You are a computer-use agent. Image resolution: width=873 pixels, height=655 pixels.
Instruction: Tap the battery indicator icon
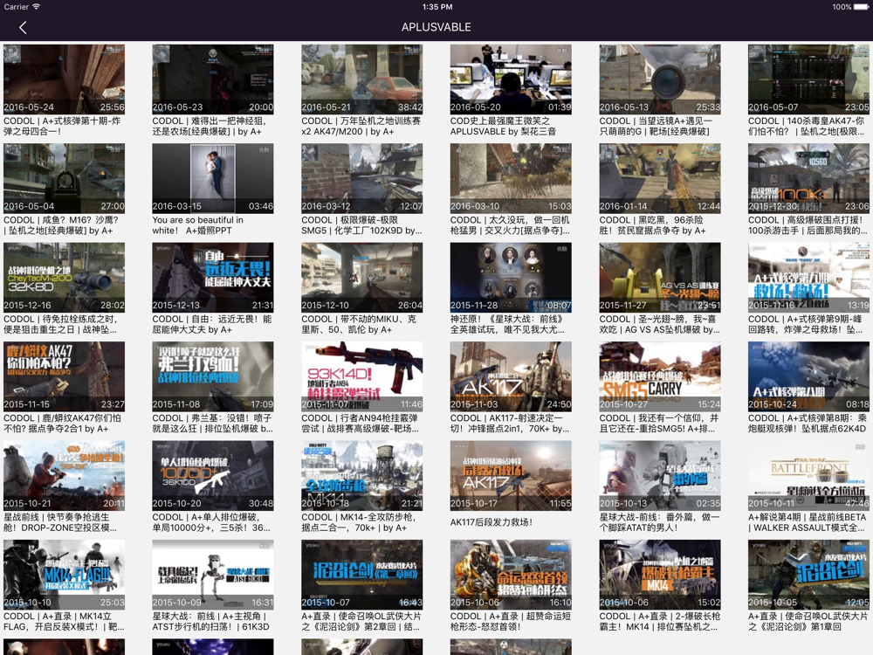861,7
